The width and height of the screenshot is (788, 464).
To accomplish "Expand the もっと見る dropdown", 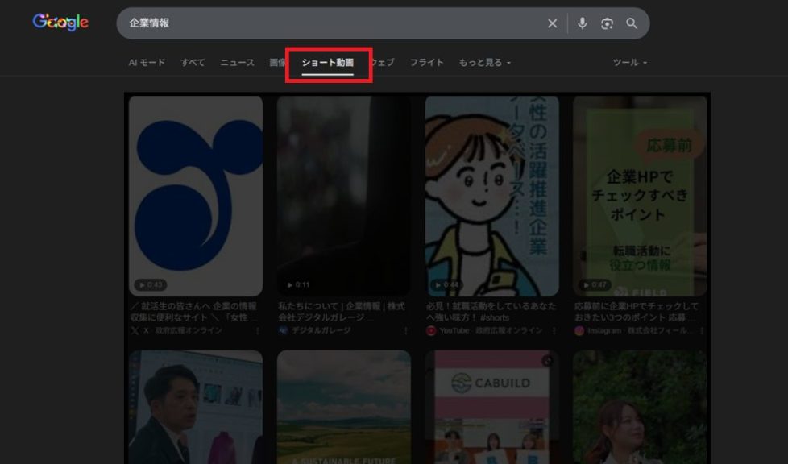I will [484, 63].
